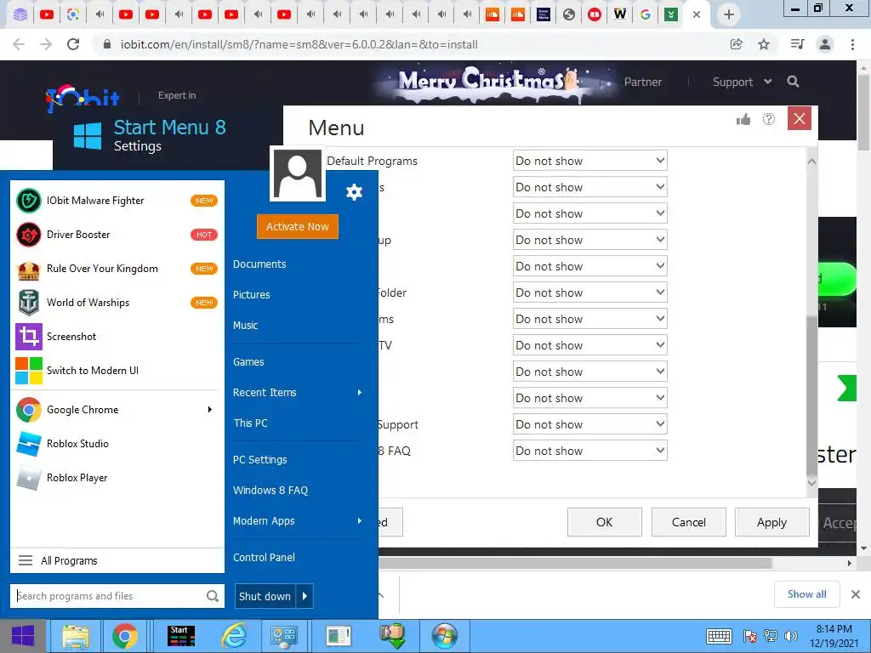Click Show all downloads button
The image size is (871, 653).
click(x=806, y=594)
